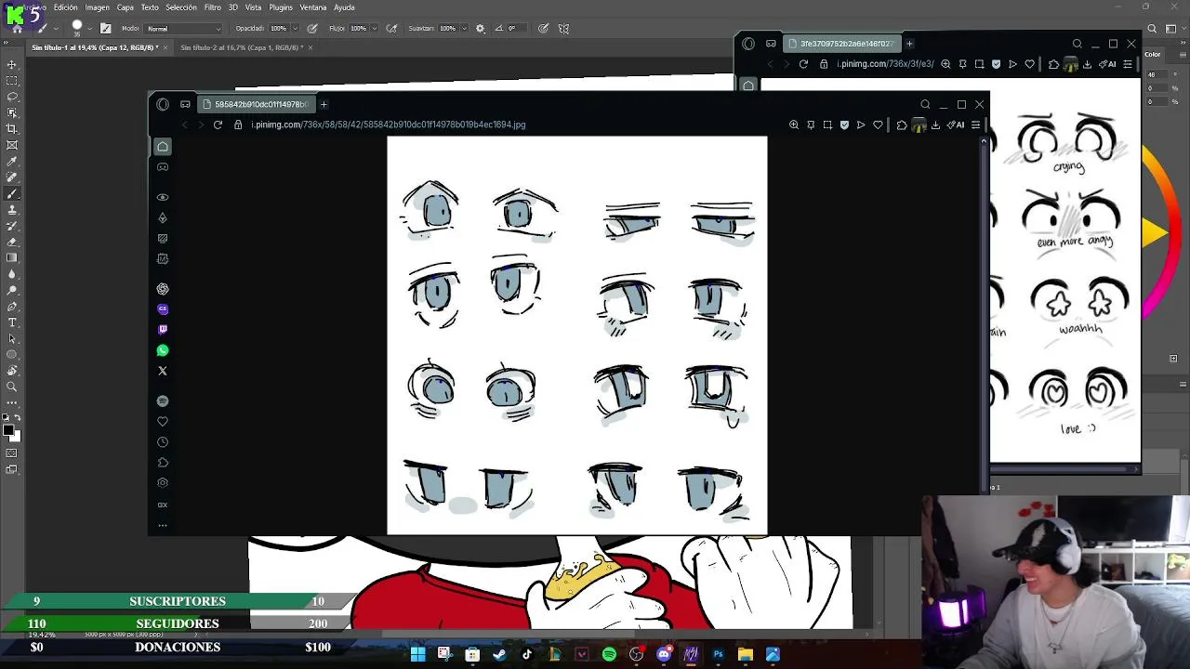The height and width of the screenshot is (669, 1190).
Task: Toggle pressure for size in options bar
Action: (x=543, y=29)
